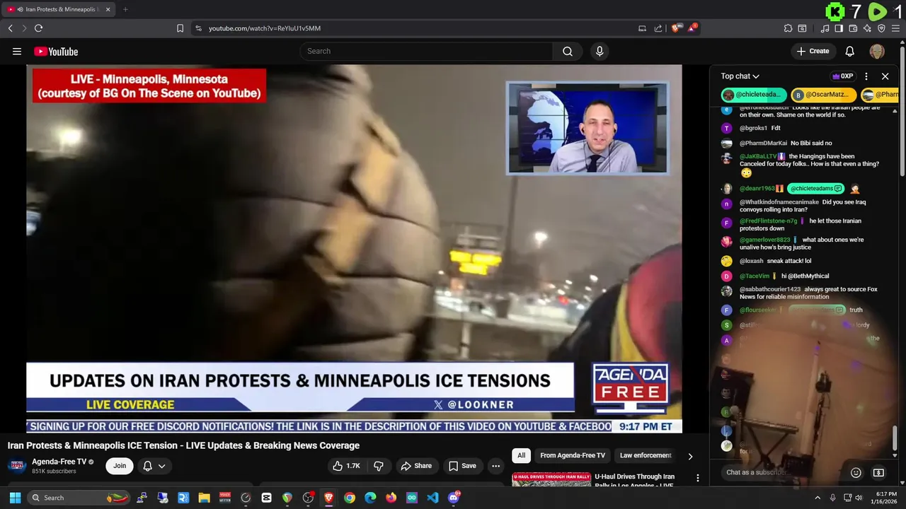Like the video with thumbs up
Viewport: 906px width, 509px height.
[346, 466]
